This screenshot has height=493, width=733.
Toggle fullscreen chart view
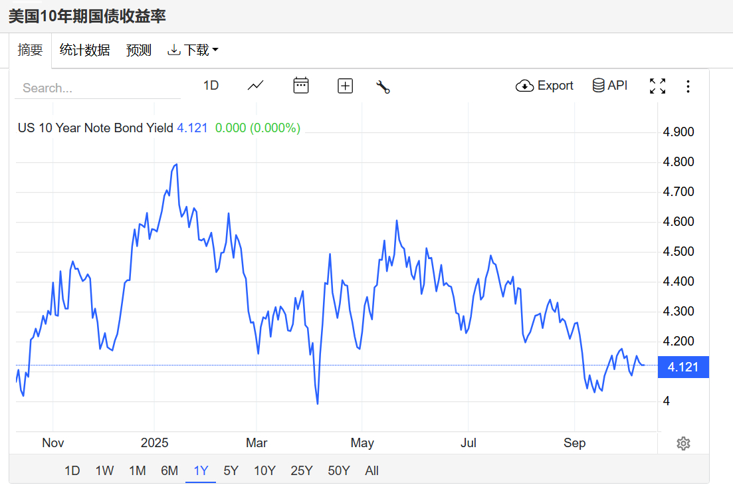[x=657, y=86]
